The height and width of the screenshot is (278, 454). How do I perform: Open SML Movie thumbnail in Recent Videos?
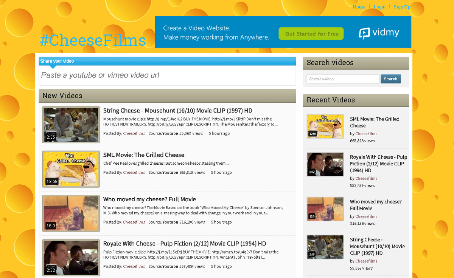pos(325,126)
